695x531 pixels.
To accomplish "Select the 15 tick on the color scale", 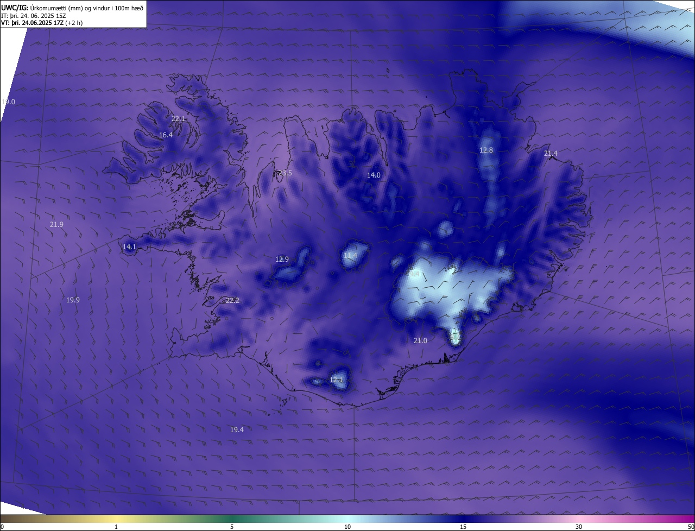I will pos(463,527).
